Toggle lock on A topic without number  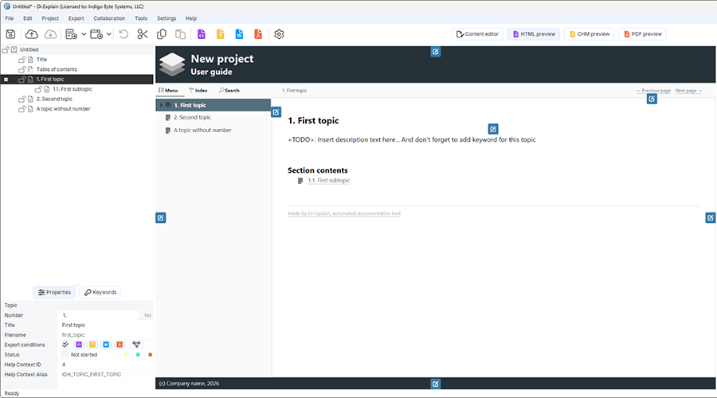(22, 109)
